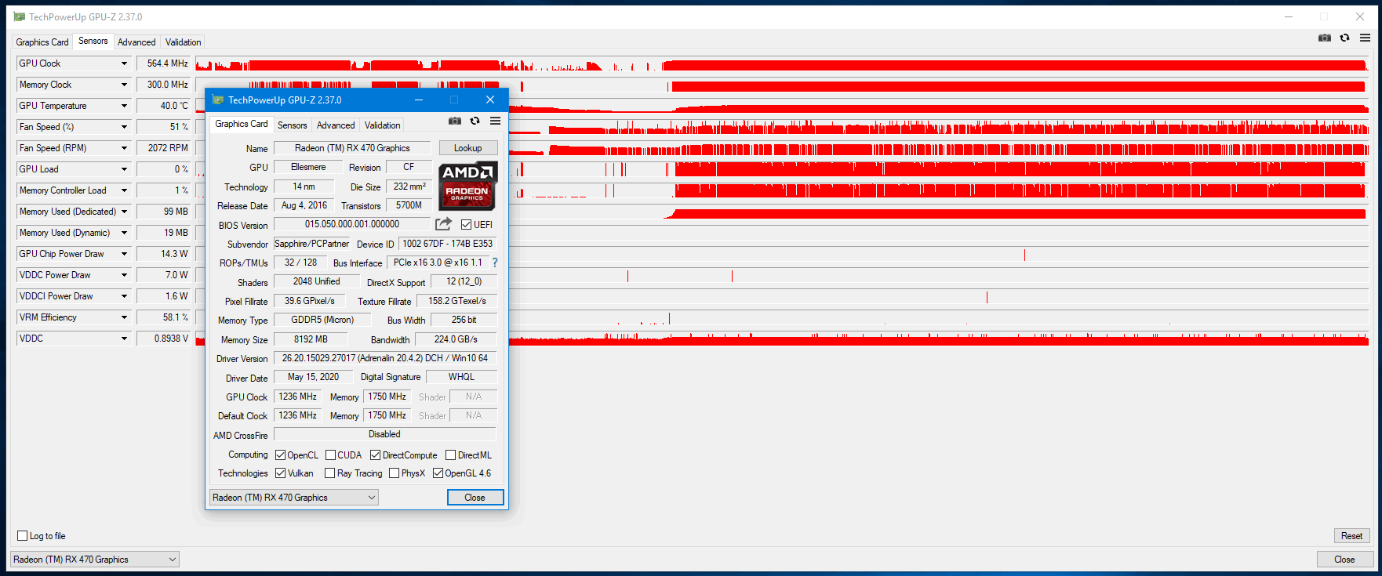This screenshot has height=576, width=1382.
Task: Open Validation tab in front dialog
Action: [383, 125]
